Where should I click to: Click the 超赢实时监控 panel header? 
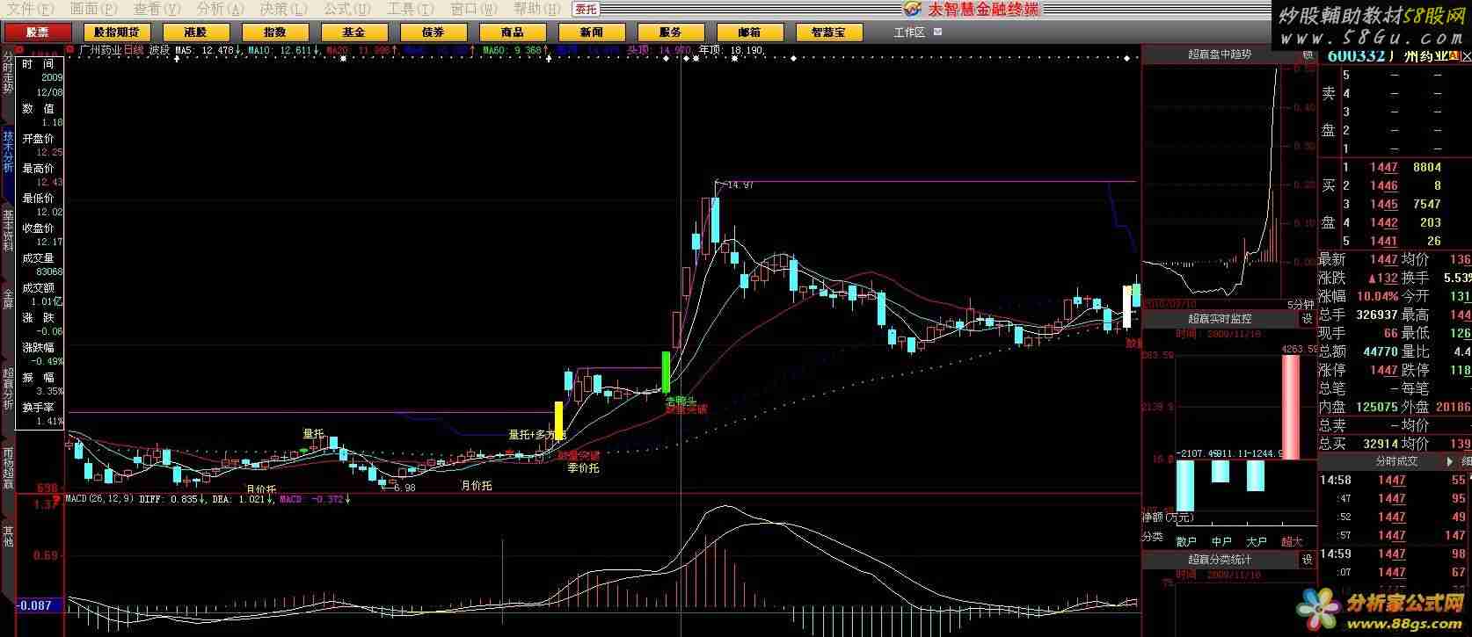tap(1220, 319)
